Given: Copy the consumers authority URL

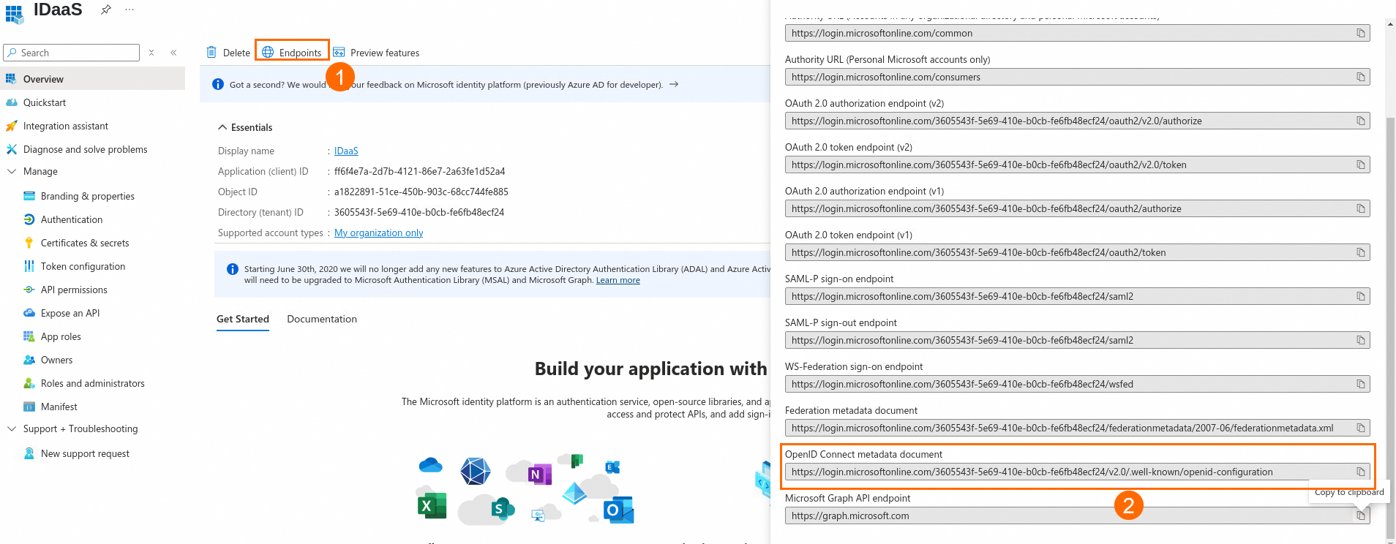Looking at the screenshot, I should [x=1361, y=77].
